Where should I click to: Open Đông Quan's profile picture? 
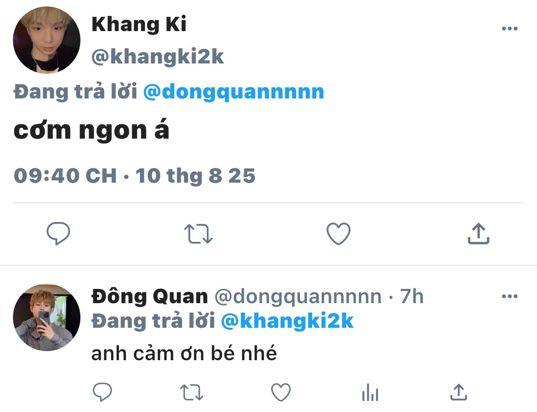coord(47,317)
